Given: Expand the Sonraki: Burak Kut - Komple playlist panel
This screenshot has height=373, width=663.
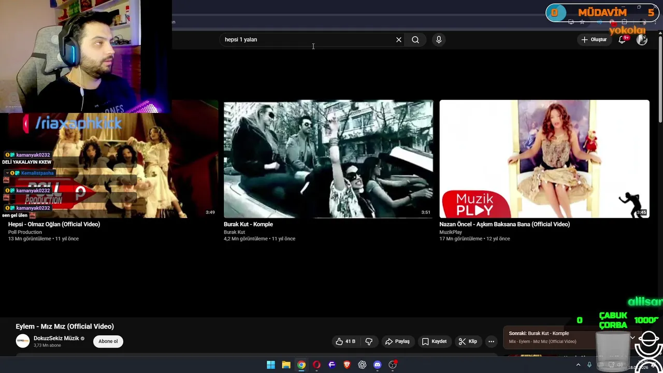Looking at the screenshot, I should click(x=632, y=337).
